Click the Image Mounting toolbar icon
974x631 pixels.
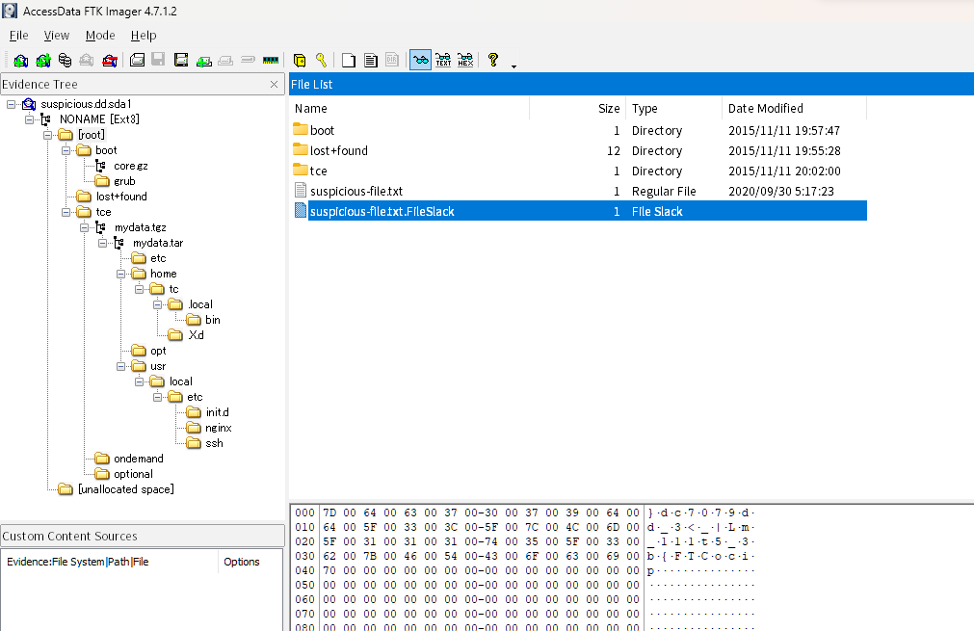(x=65, y=61)
